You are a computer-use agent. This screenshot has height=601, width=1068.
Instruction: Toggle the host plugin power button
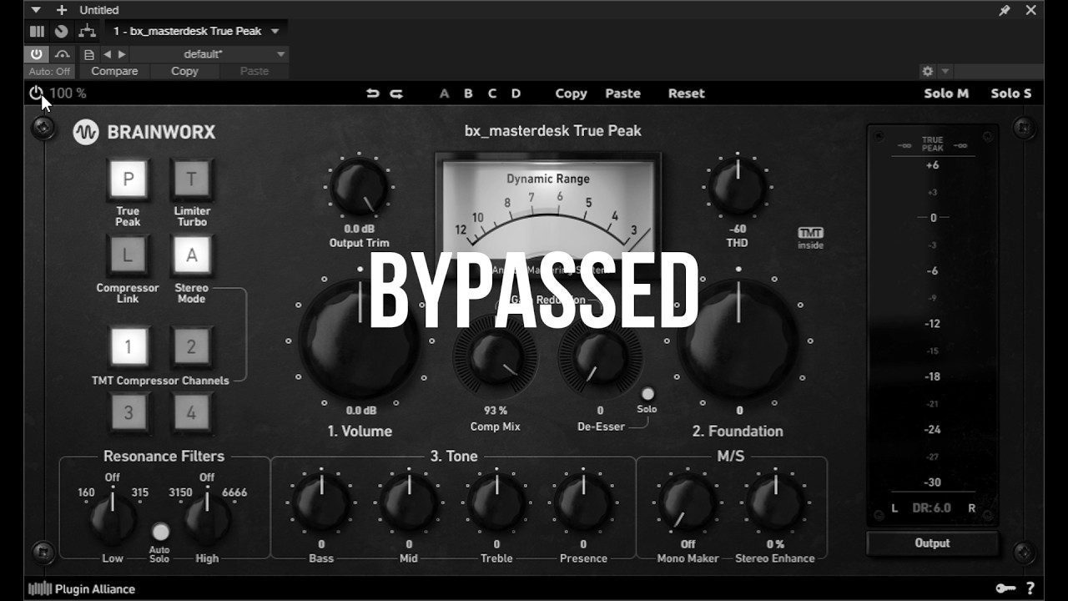pyautogui.click(x=37, y=54)
